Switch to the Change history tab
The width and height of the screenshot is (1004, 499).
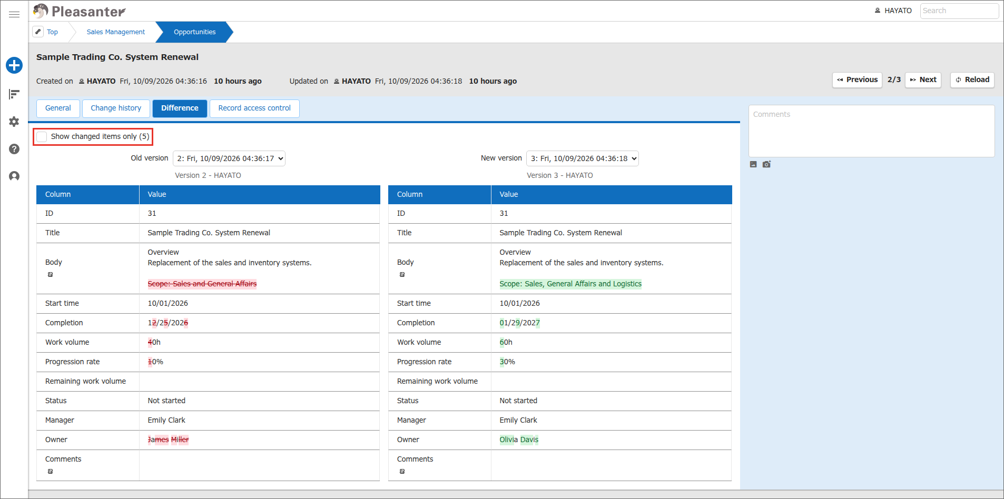point(116,108)
